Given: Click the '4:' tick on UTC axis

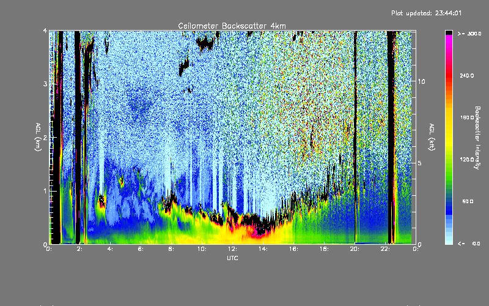Looking at the screenshot, I should tap(110, 249).
